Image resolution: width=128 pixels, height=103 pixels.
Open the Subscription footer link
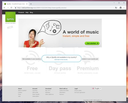click(36, 96)
